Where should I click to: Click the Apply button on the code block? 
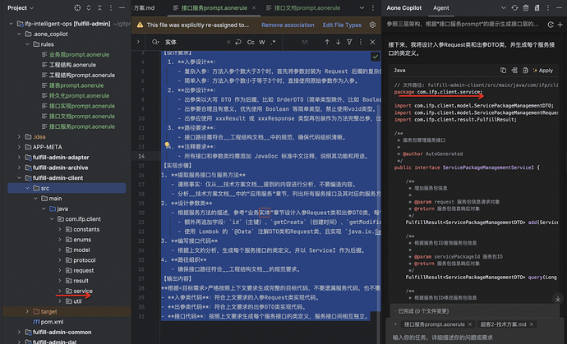[x=543, y=71]
